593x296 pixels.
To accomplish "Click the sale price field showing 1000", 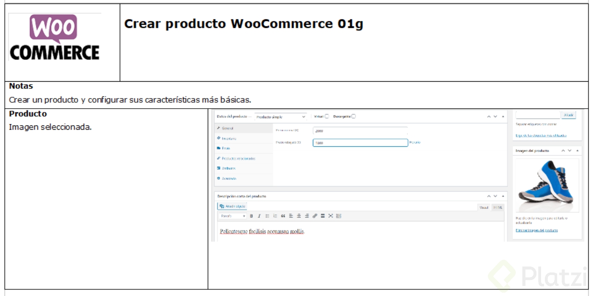I will tap(360, 143).
